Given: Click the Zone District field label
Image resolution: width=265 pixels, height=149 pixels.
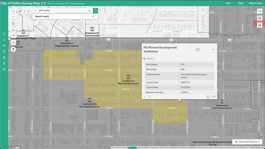Looking at the screenshot, I should (x=152, y=65).
